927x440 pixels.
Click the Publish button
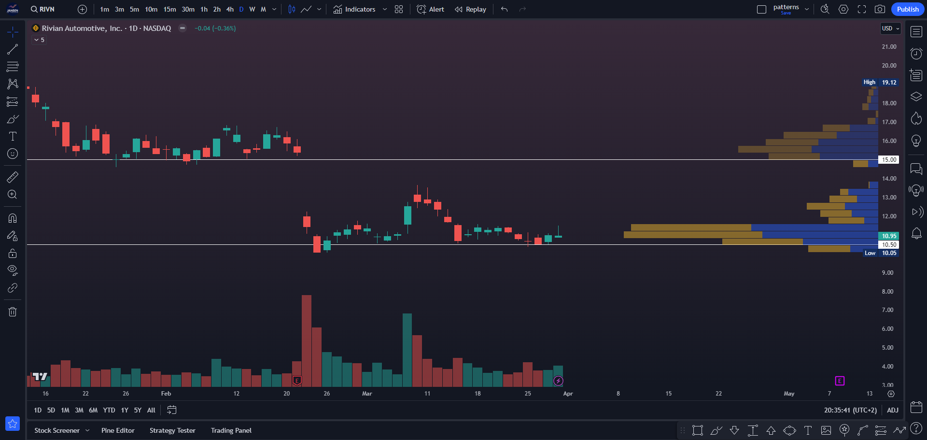tap(908, 9)
